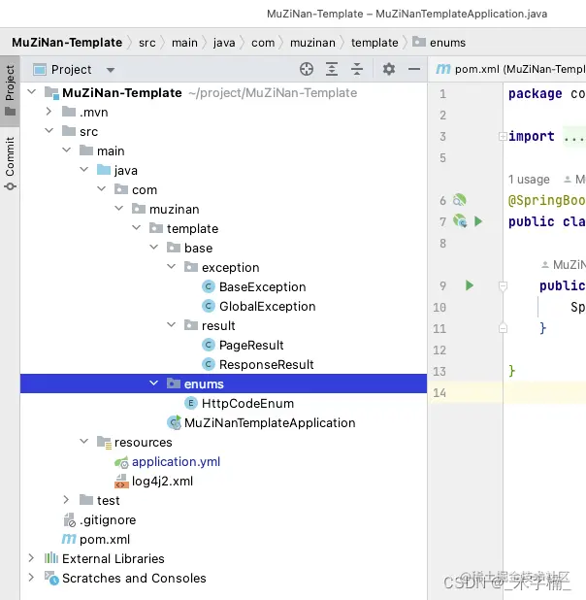Open application.yml file

point(176,461)
